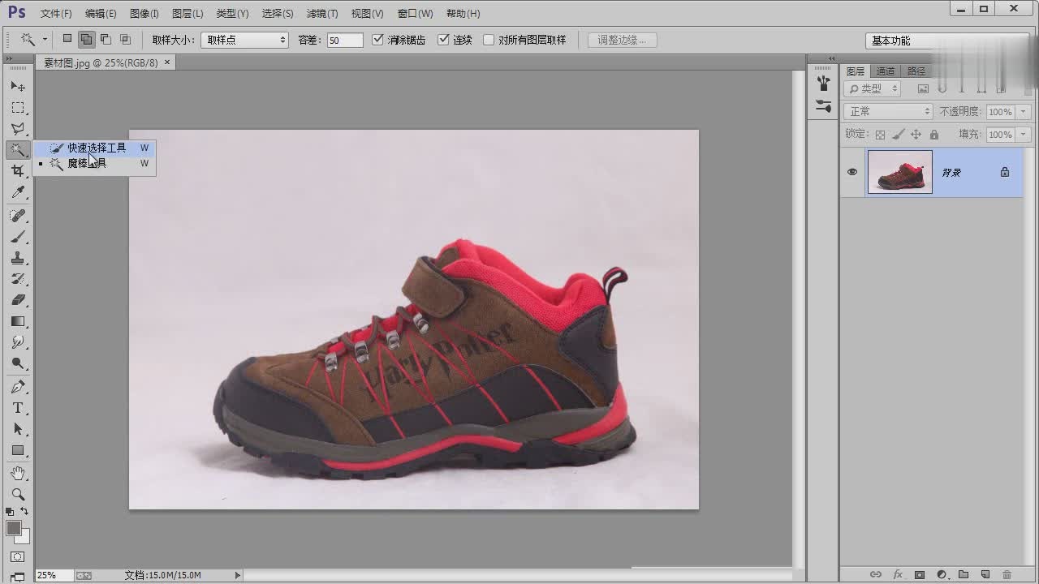
Task: Select the Zoom tool
Action: (18, 494)
